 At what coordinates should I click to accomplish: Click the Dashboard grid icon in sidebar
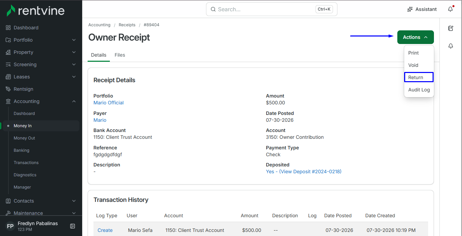tap(8, 28)
